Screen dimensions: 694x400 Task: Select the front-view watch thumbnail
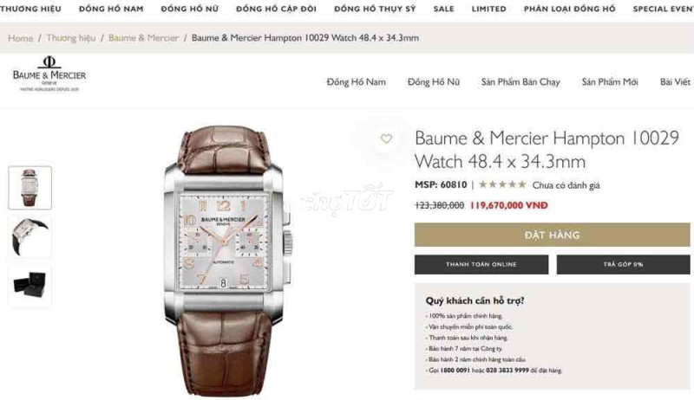pos(29,188)
